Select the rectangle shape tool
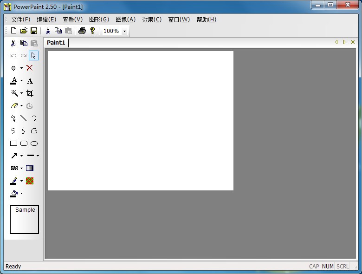 pyautogui.click(x=13, y=143)
